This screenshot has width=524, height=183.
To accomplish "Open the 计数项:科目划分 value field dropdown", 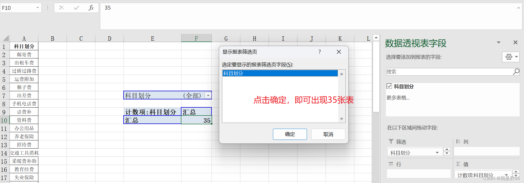I will [506, 175].
